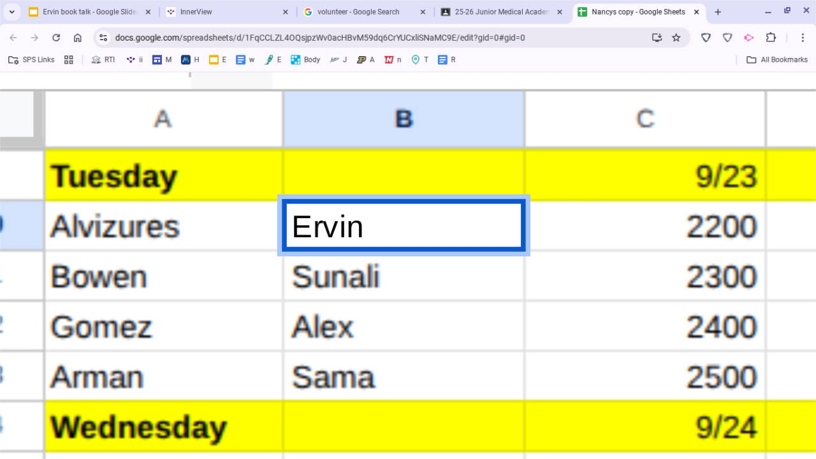The width and height of the screenshot is (816, 459).
Task: Click the URL address bar
Action: [x=376, y=38]
